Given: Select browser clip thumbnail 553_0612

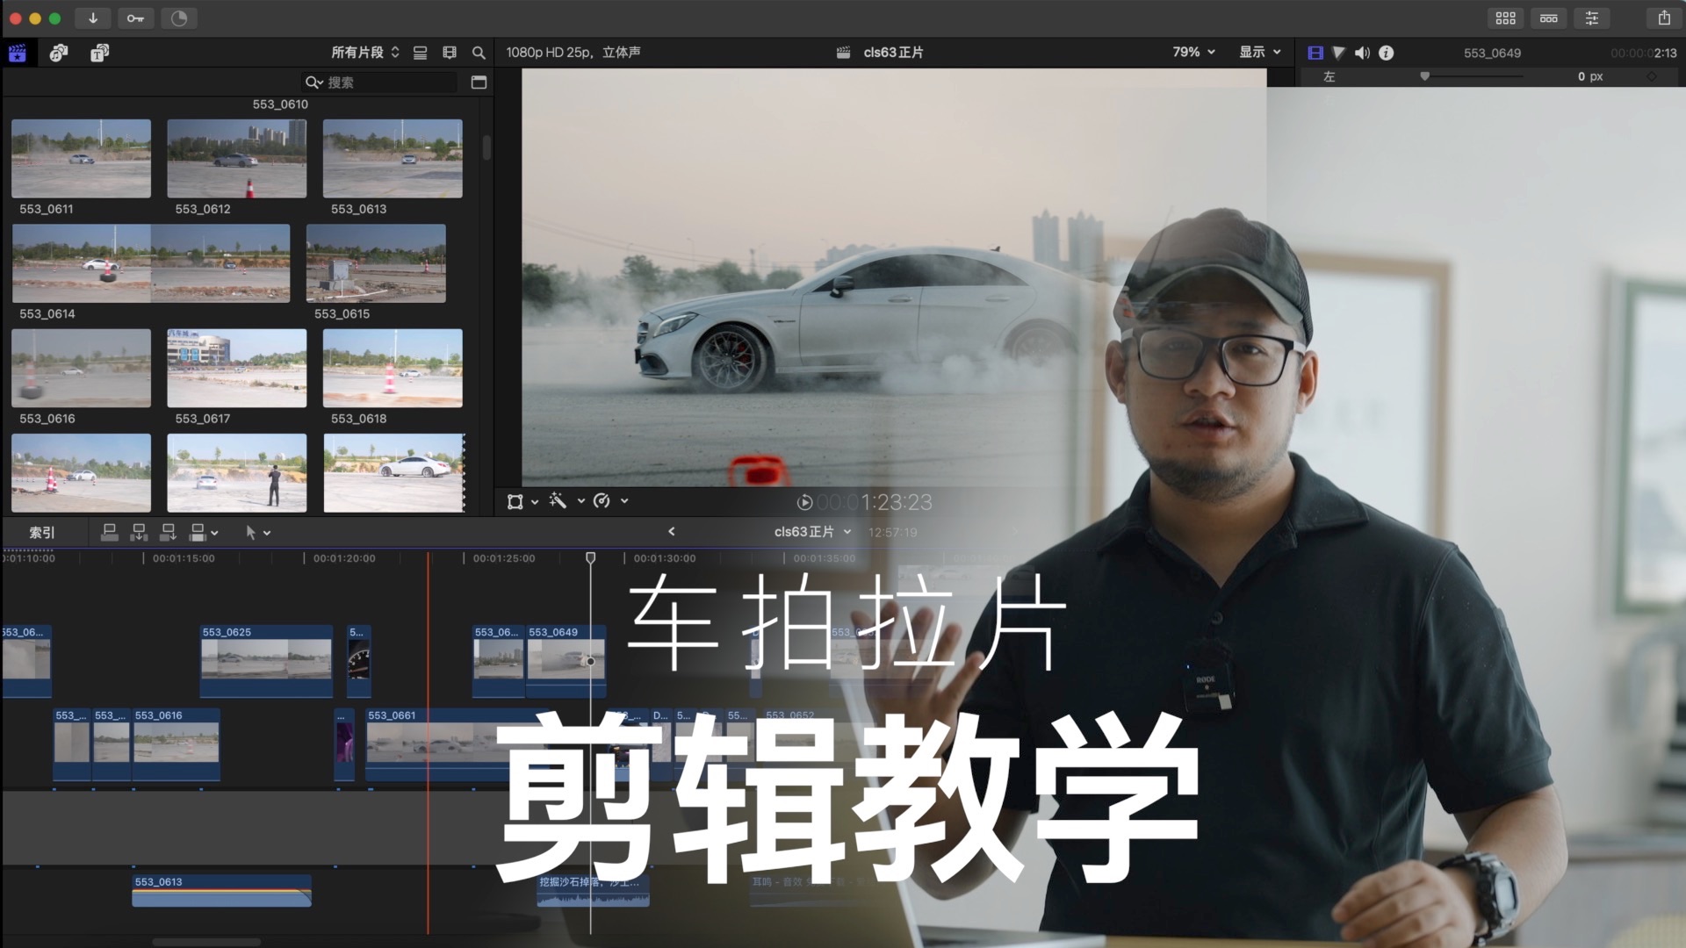Looking at the screenshot, I should (237, 159).
